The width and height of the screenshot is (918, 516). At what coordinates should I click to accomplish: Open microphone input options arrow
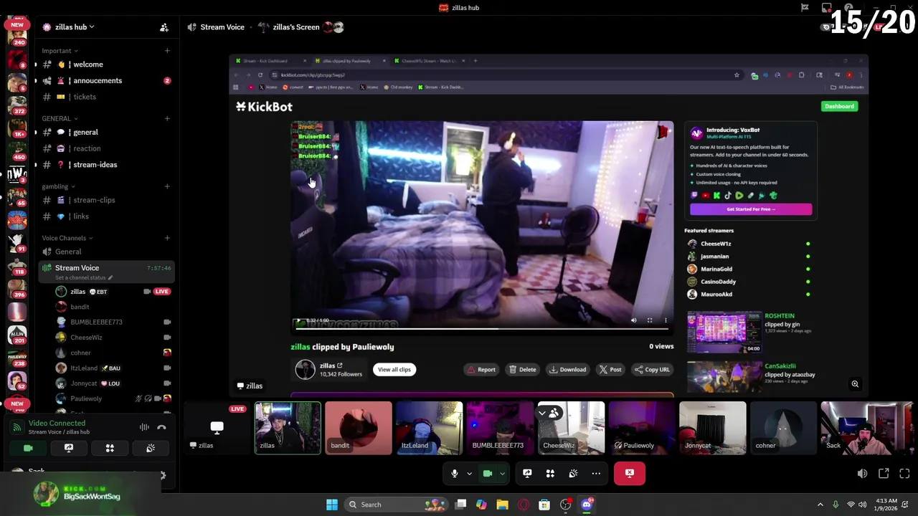(x=469, y=474)
